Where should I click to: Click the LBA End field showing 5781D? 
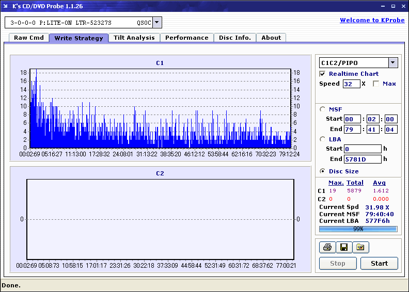(x=363, y=159)
